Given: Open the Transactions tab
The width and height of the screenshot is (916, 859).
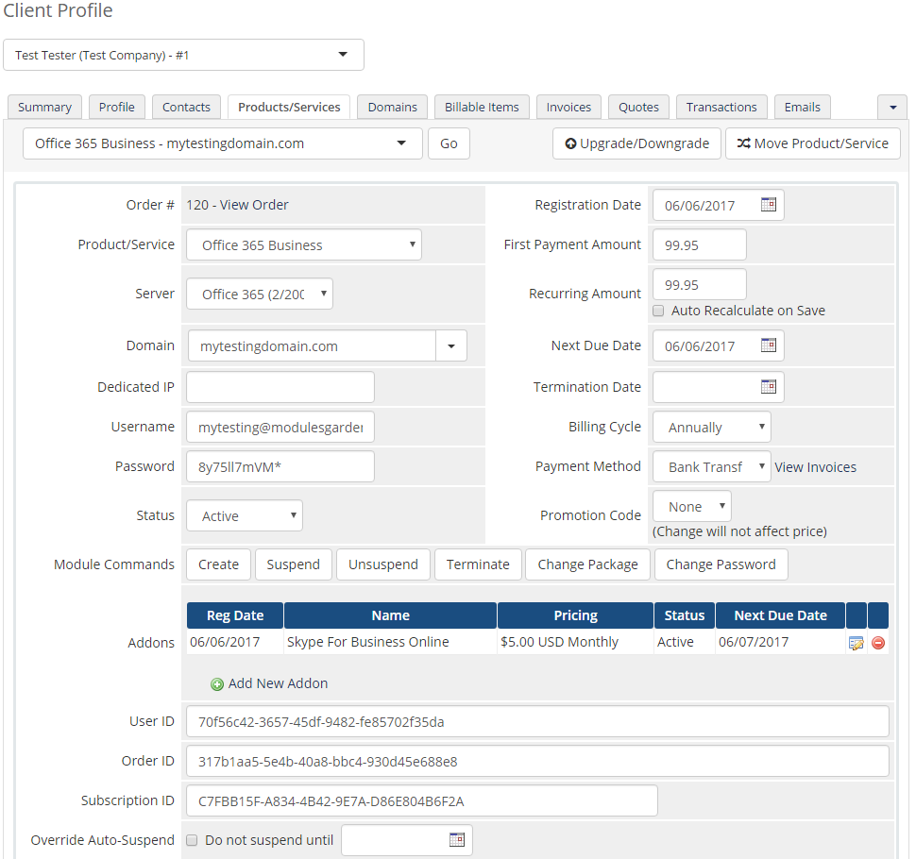Looking at the screenshot, I should 721,108.
